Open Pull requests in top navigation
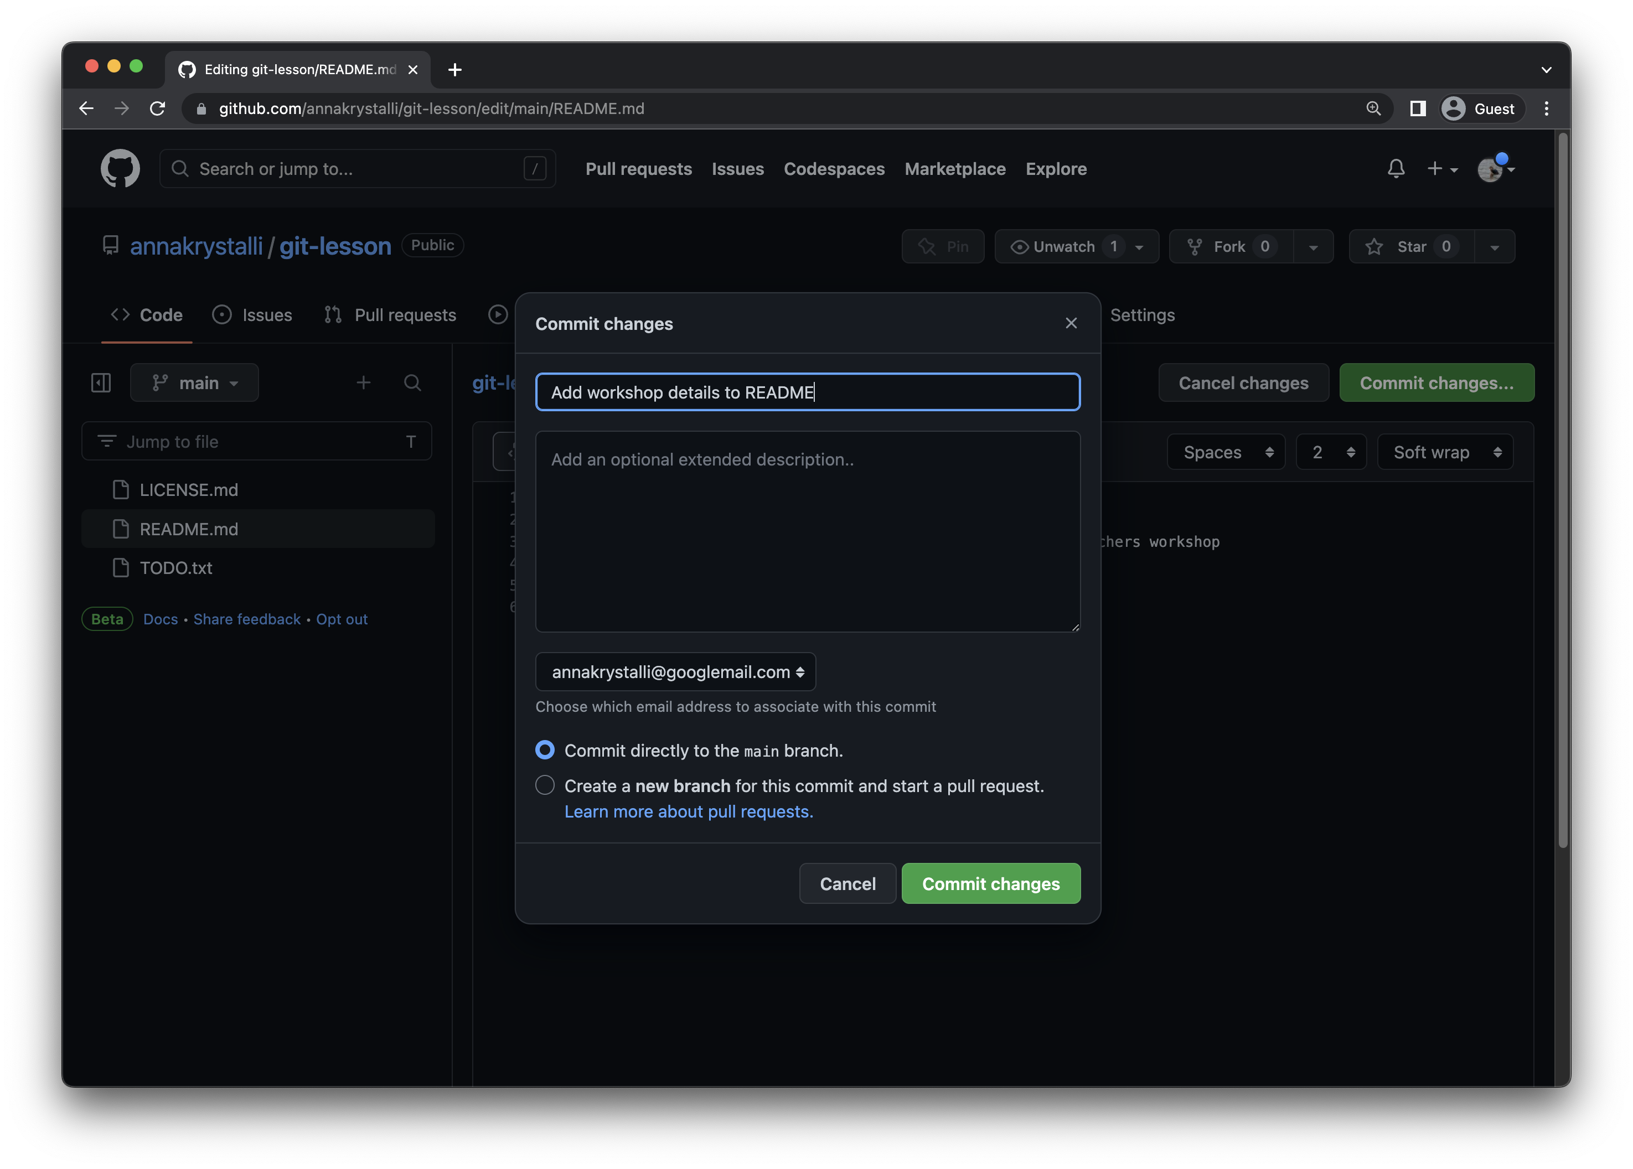This screenshot has height=1169, width=1633. 638,168
